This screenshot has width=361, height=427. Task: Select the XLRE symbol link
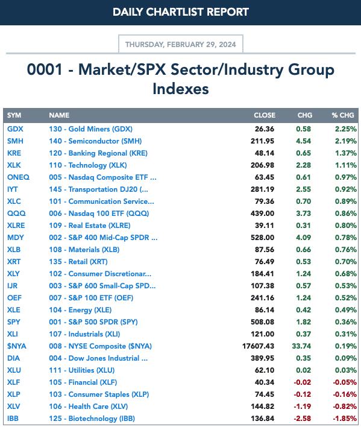tap(16, 226)
